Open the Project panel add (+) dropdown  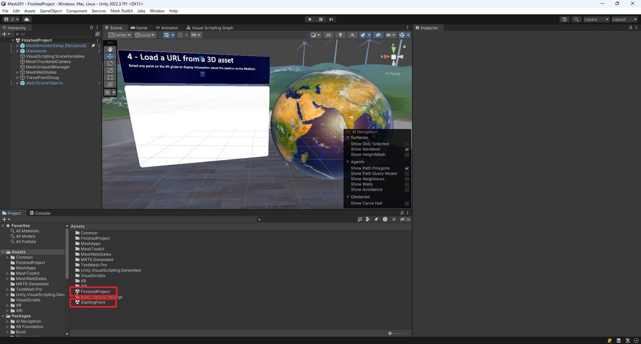tap(6, 219)
